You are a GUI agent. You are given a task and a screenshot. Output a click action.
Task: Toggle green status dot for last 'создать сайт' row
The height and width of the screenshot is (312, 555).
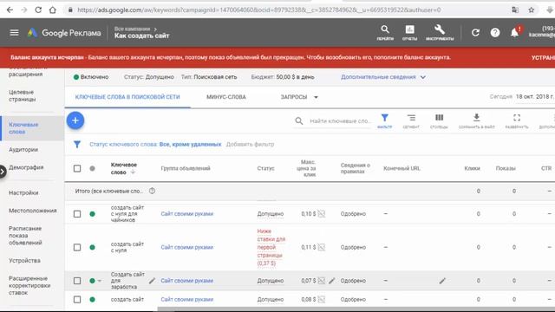tap(93, 300)
